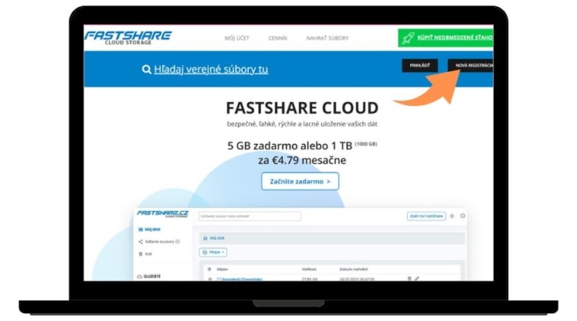The width and height of the screenshot is (577, 321).
Task: Click the pencil edit icon in file row
Action: point(417,278)
